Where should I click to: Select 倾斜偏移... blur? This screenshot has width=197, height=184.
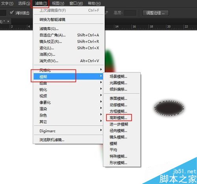[122, 89]
